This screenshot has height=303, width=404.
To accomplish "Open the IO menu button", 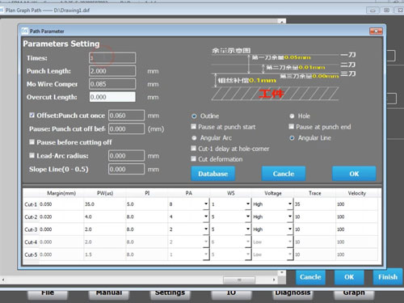I will (x=231, y=294).
